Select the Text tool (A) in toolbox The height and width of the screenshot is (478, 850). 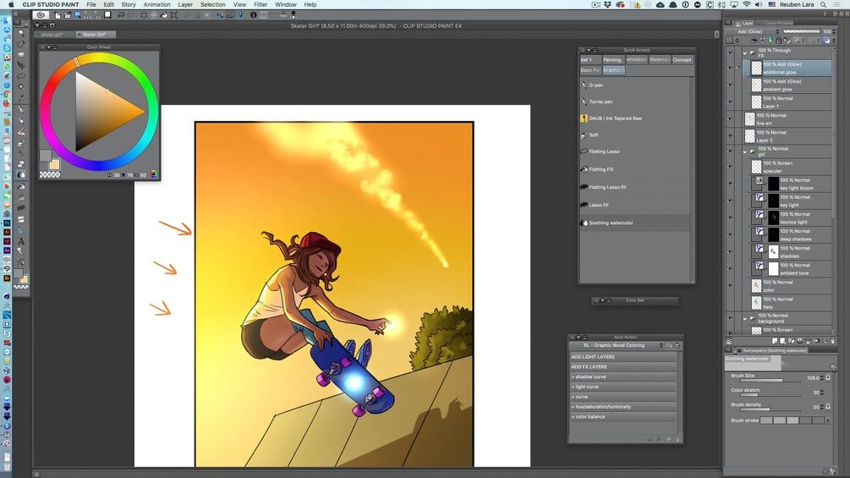[21, 241]
